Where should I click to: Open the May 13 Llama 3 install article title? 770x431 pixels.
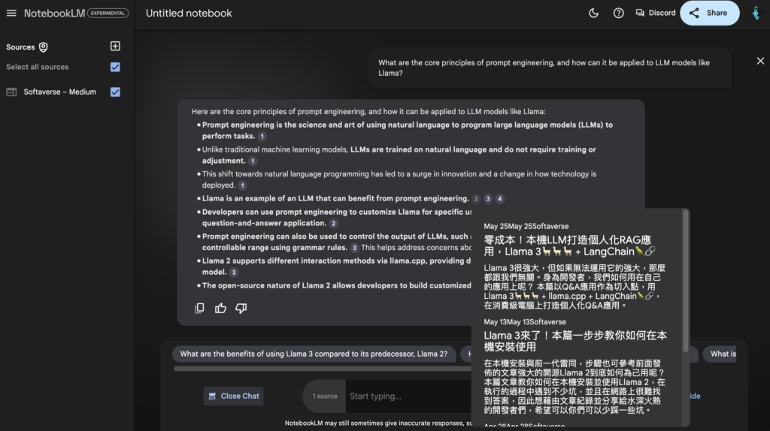575,341
